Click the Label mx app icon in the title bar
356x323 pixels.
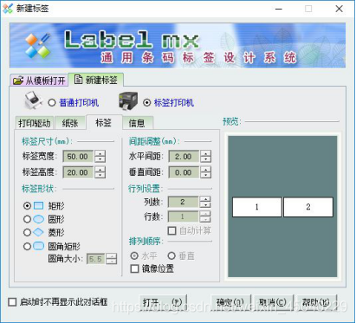pos(8,9)
